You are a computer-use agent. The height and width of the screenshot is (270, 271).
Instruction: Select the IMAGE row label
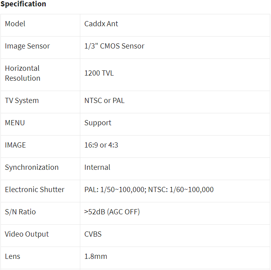[15, 145]
